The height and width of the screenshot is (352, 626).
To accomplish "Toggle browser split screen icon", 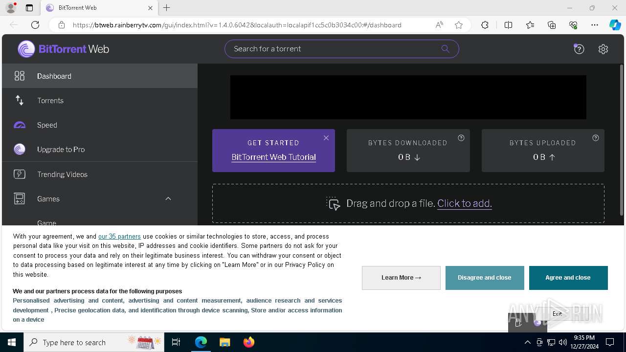I will 508,25.
